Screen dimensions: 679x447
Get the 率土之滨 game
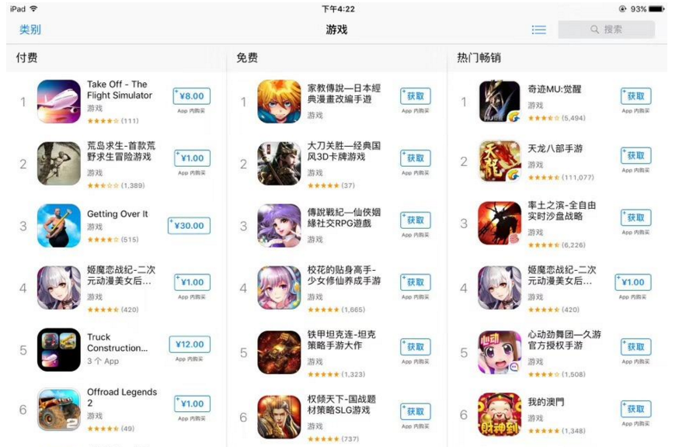pyautogui.click(x=635, y=217)
